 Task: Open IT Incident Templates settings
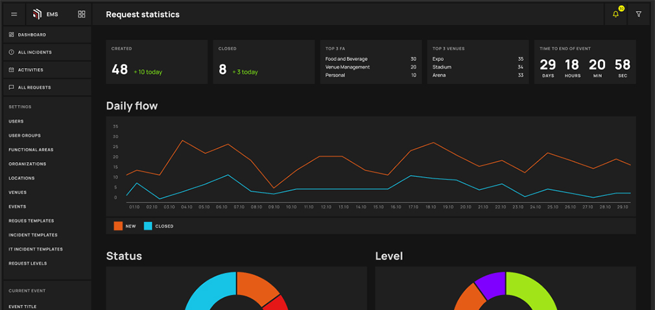coord(36,249)
